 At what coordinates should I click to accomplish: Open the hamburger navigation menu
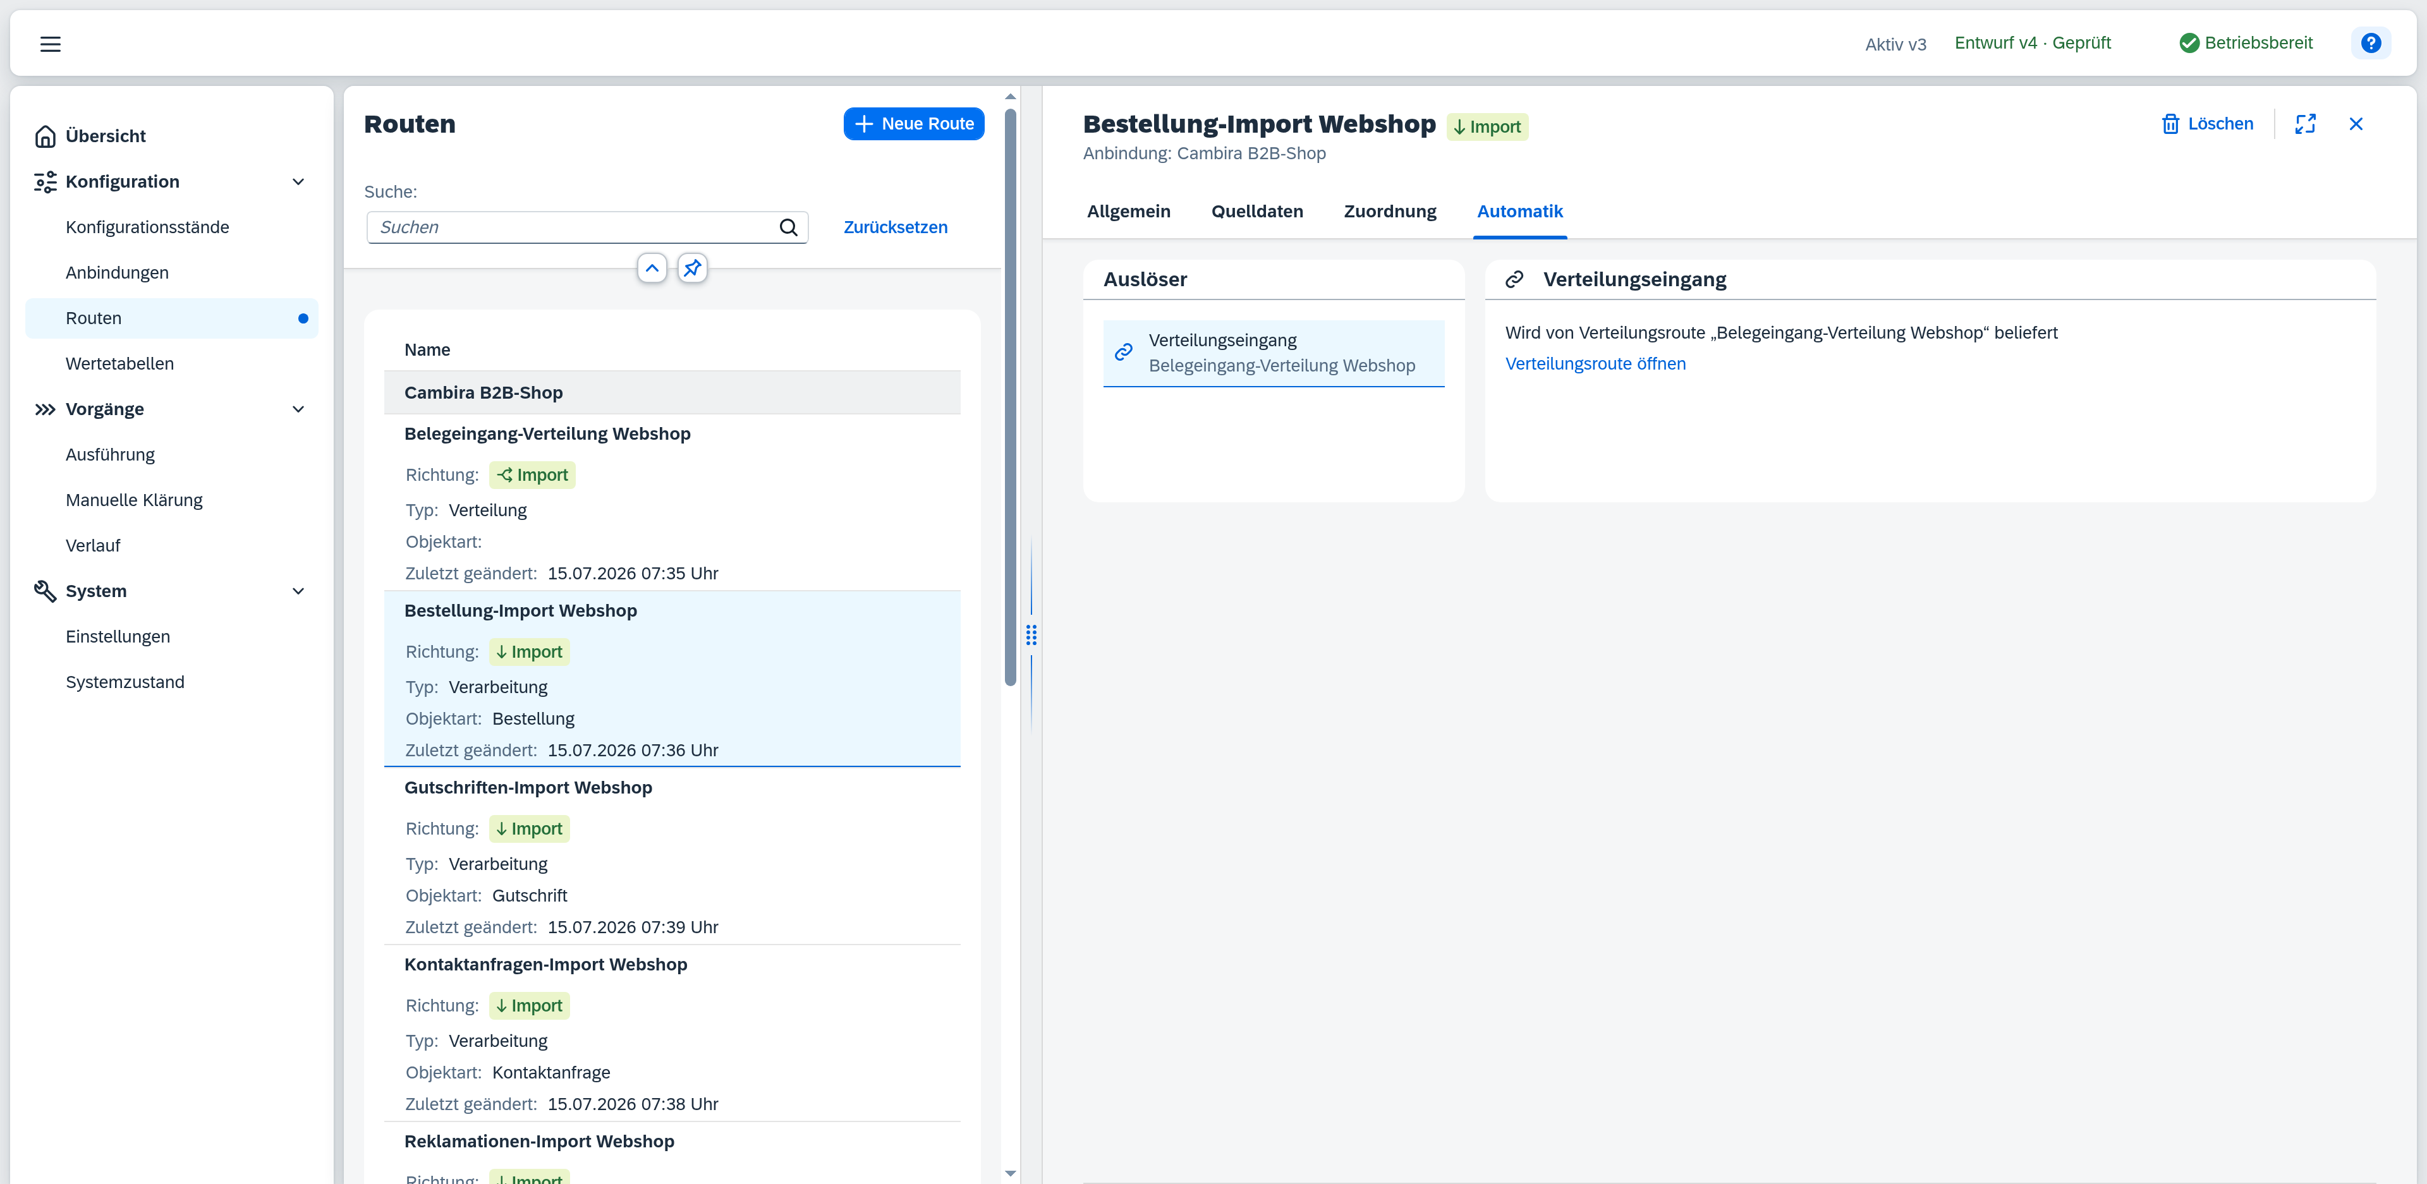(x=50, y=44)
